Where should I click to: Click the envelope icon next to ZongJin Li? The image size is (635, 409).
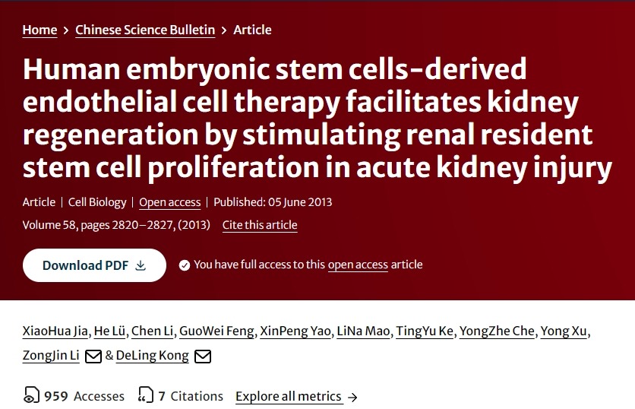[x=93, y=357]
